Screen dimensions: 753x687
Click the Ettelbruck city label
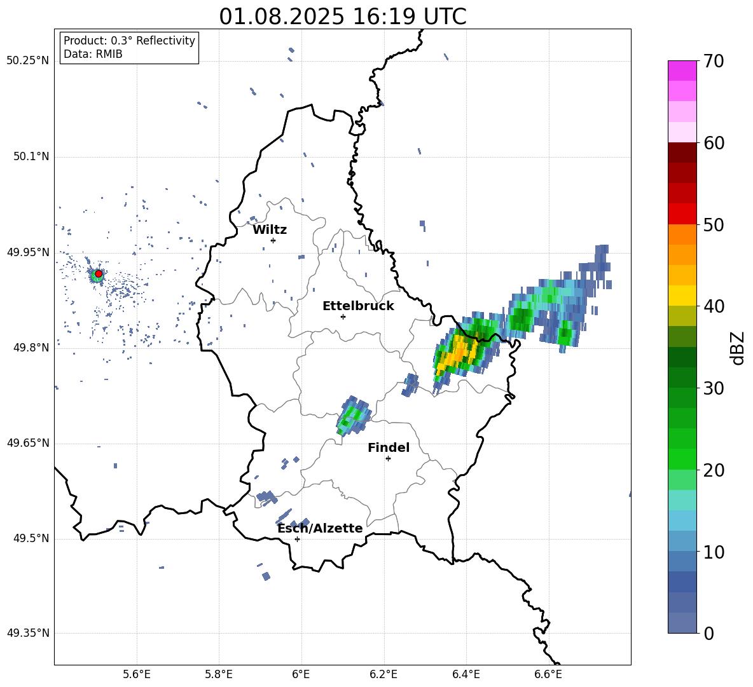[358, 306]
